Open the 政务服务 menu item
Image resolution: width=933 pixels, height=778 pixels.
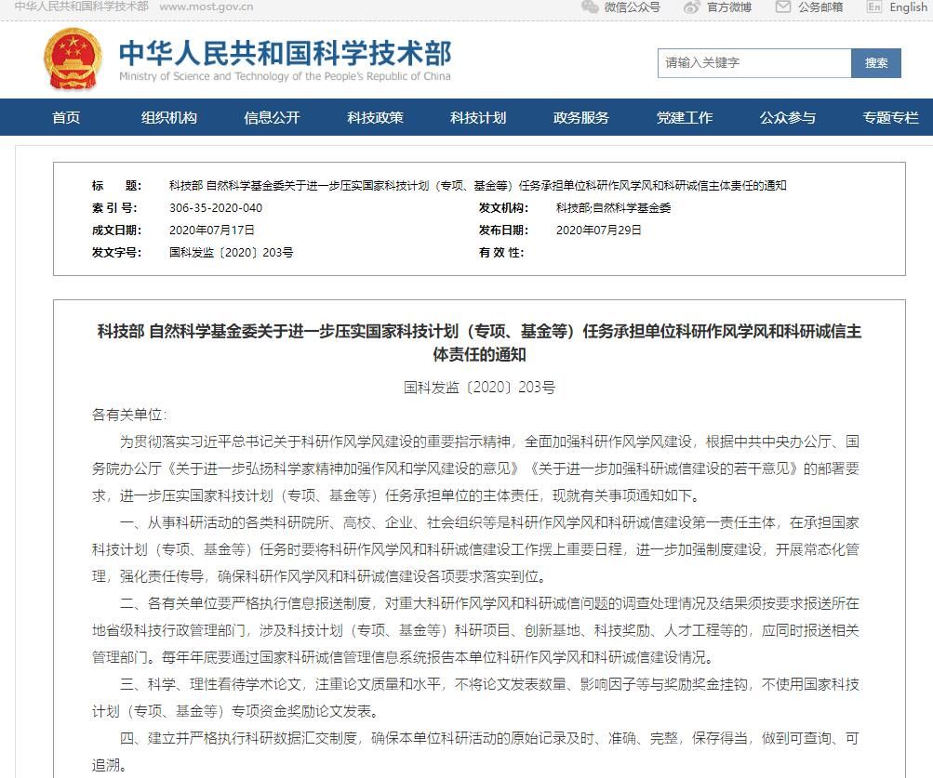[x=580, y=118]
